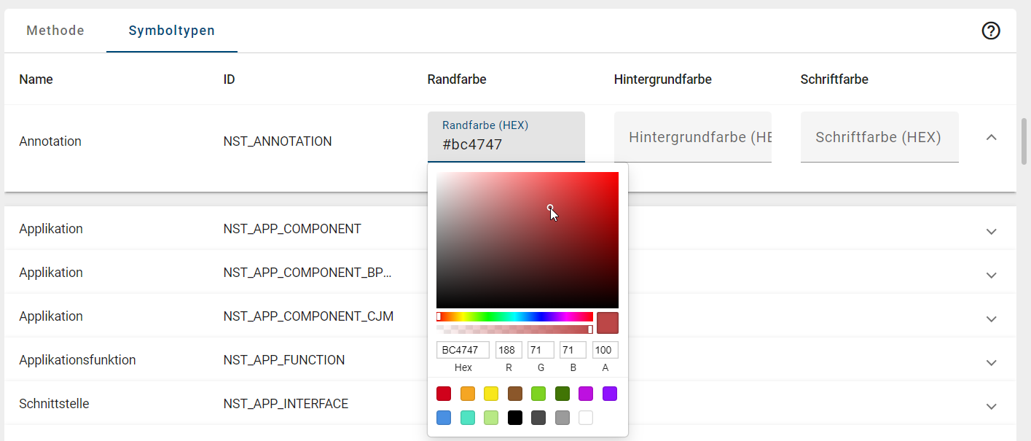
Task: Click the Hex value input field
Action: 463,349
